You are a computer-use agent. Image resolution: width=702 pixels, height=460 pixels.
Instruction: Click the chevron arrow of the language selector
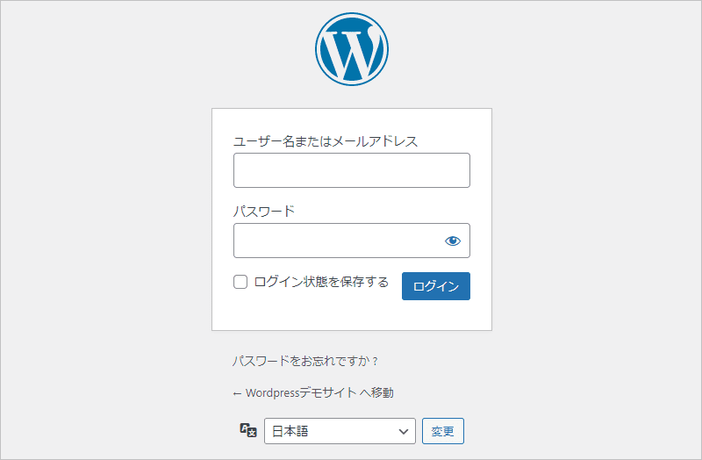tap(404, 431)
